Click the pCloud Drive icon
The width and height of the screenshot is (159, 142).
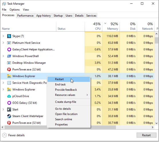tap(9, 96)
